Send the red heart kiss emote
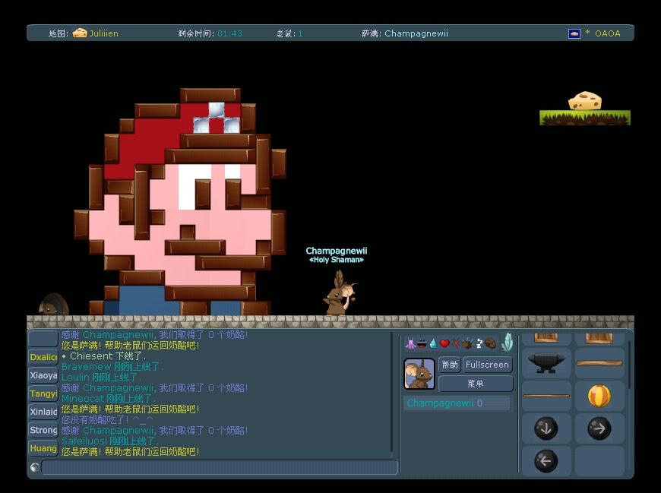Viewport: 661px width, 493px height. pos(444,343)
